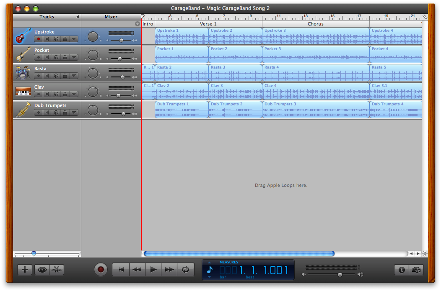Play the song
441x291 pixels.
tap(153, 270)
